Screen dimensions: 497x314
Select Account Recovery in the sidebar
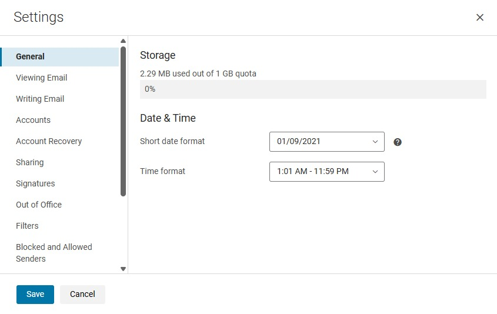(49, 141)
